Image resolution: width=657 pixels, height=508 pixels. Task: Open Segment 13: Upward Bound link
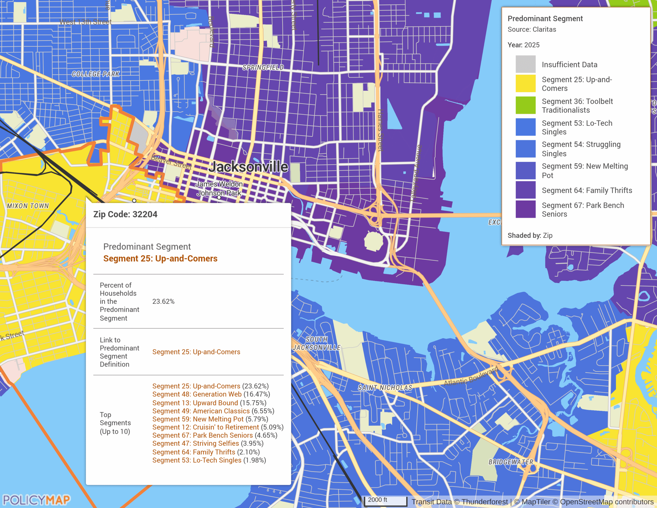[x=195, y=403]
